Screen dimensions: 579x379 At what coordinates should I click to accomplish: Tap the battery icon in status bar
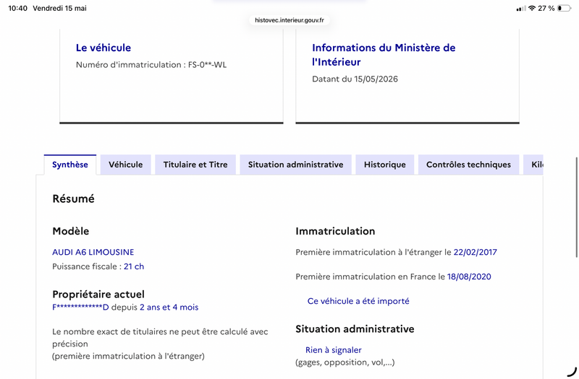click(564, 8)
